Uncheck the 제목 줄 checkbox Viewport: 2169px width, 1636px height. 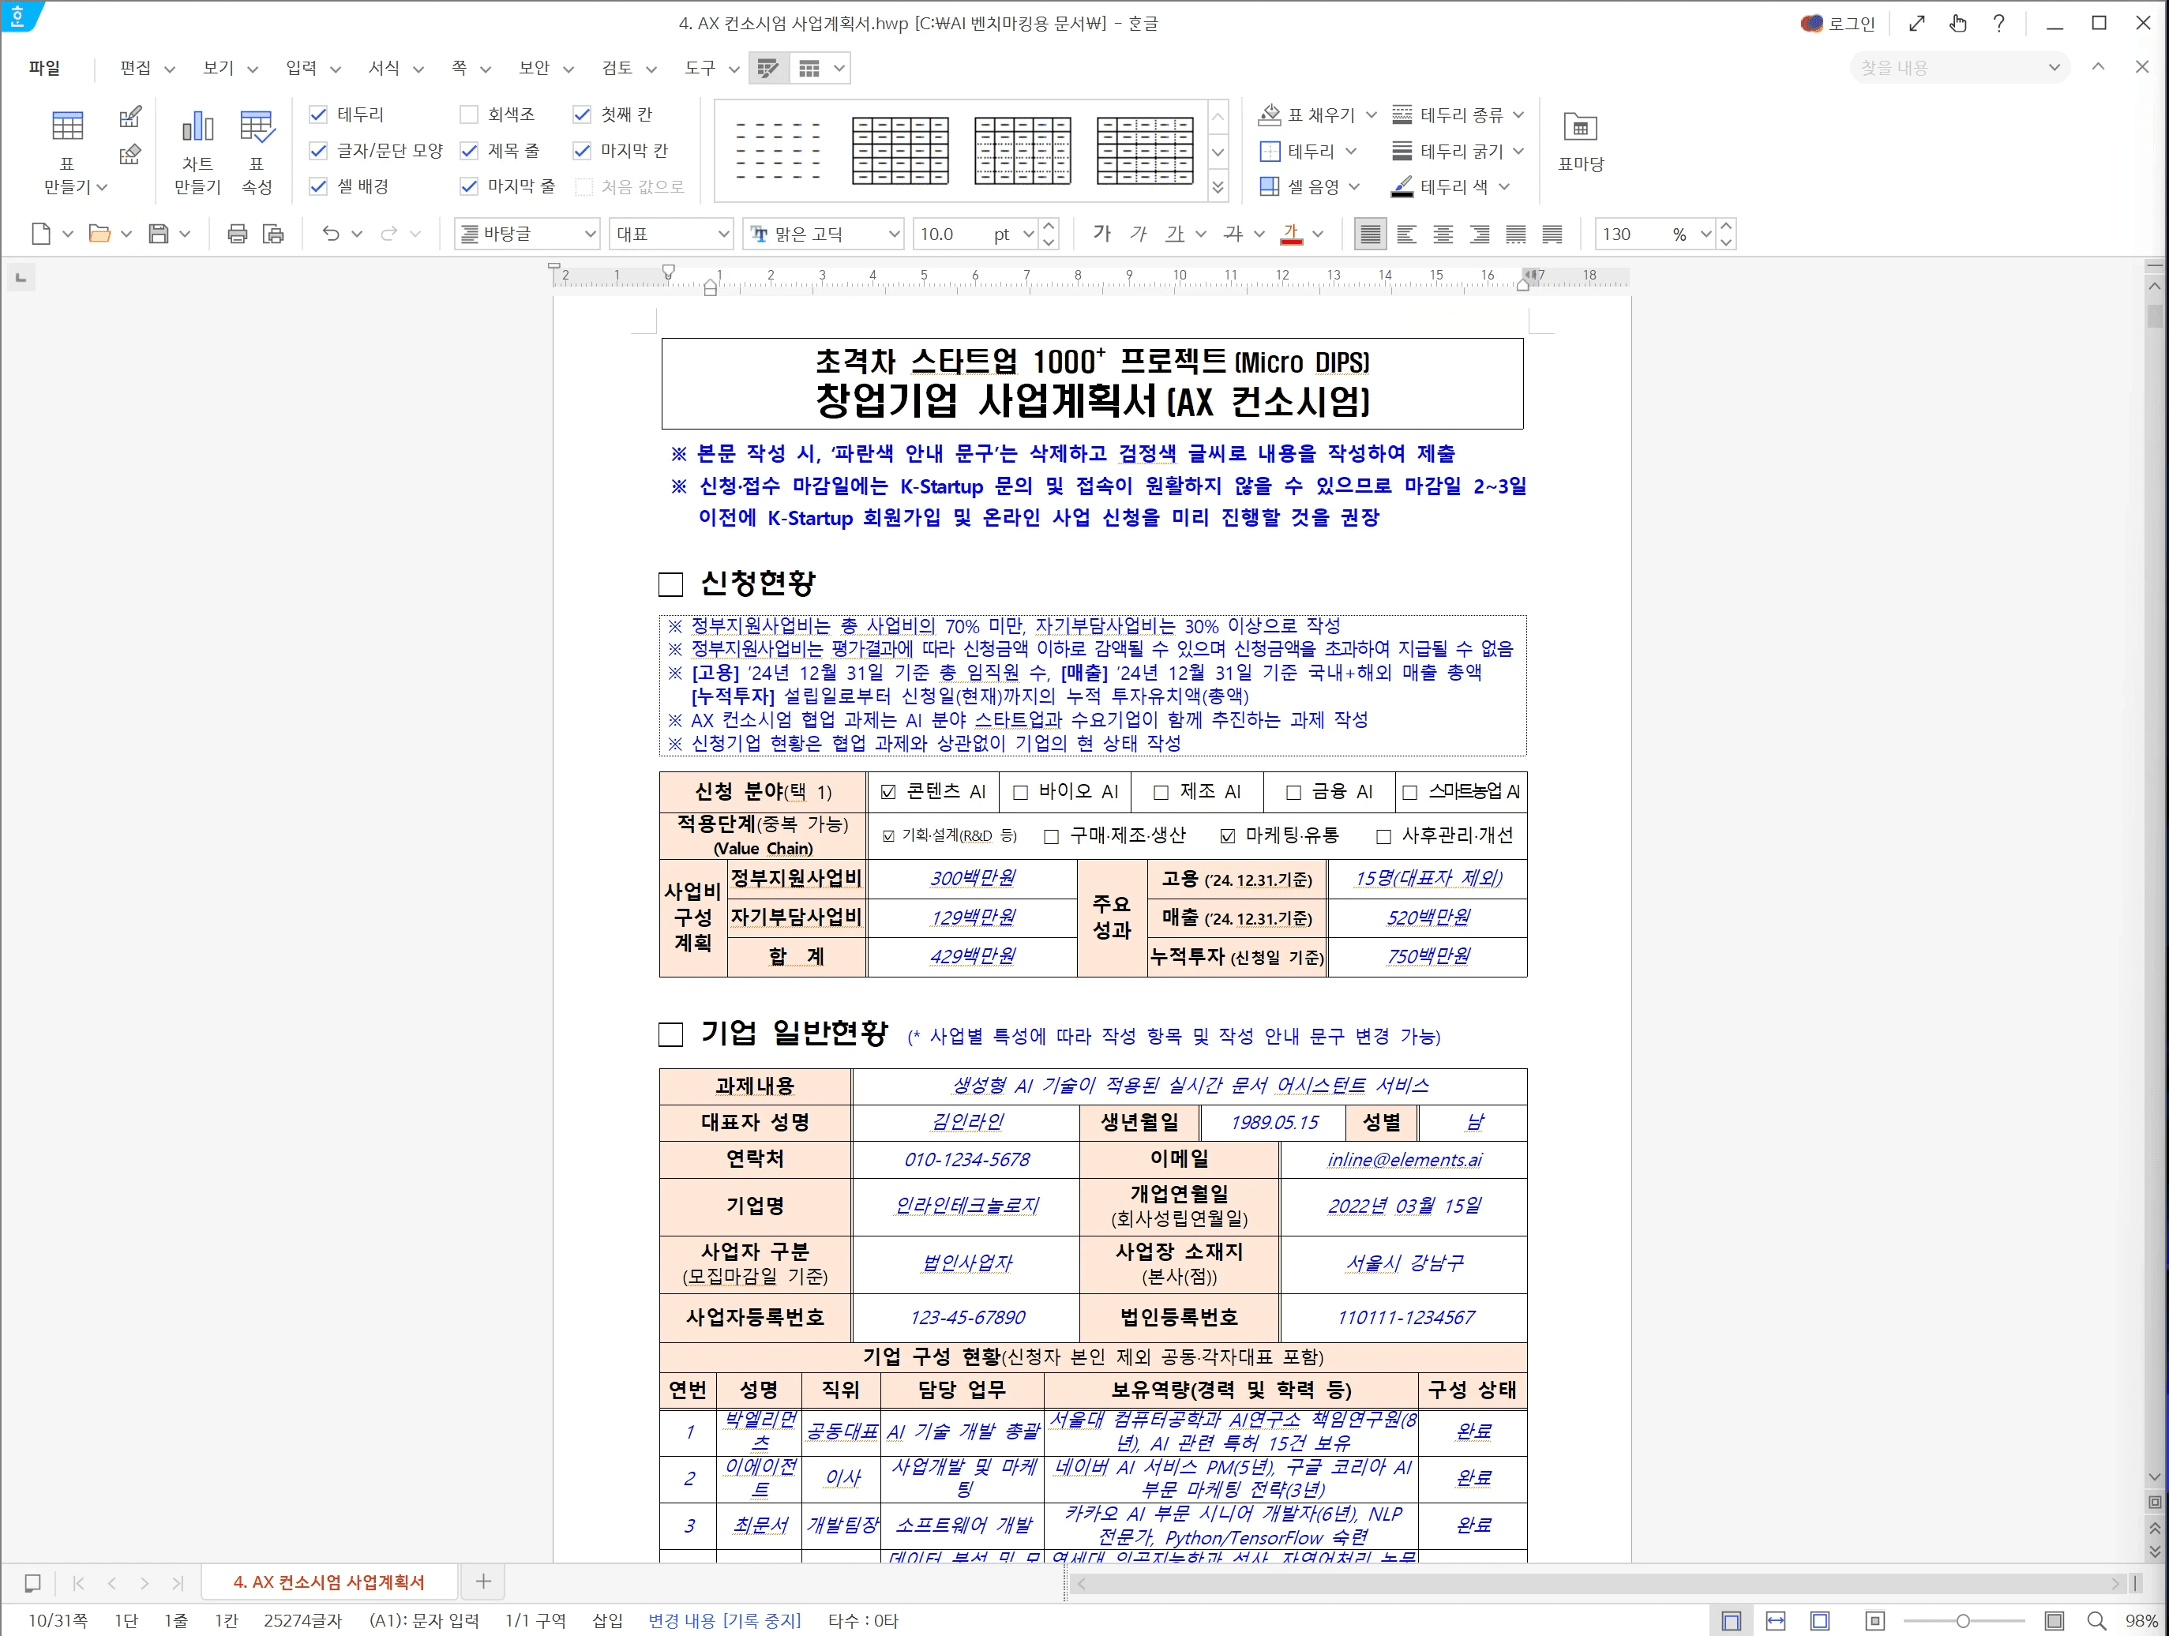[469, 150]
